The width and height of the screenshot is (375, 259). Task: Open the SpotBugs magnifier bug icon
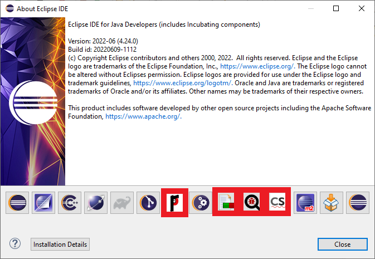252,202
